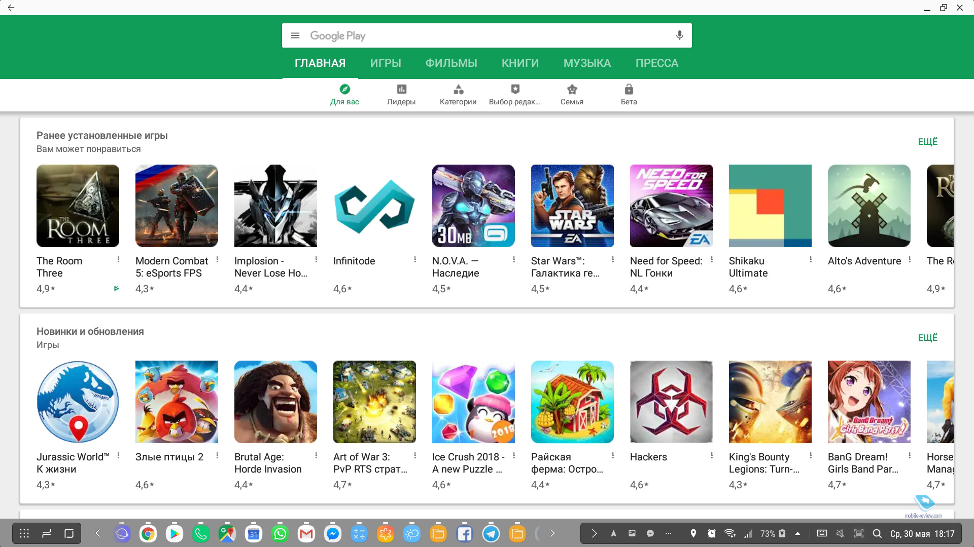Open Google Maps from the taskbar
Viewport: 974px width, 547px height.
pos(227,533)
